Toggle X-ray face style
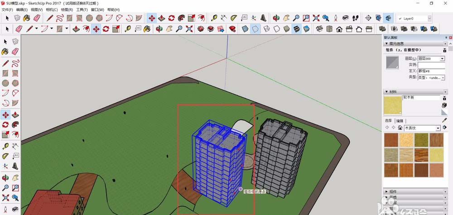Viewport: 453px width, 215px height. pos(245,29)
